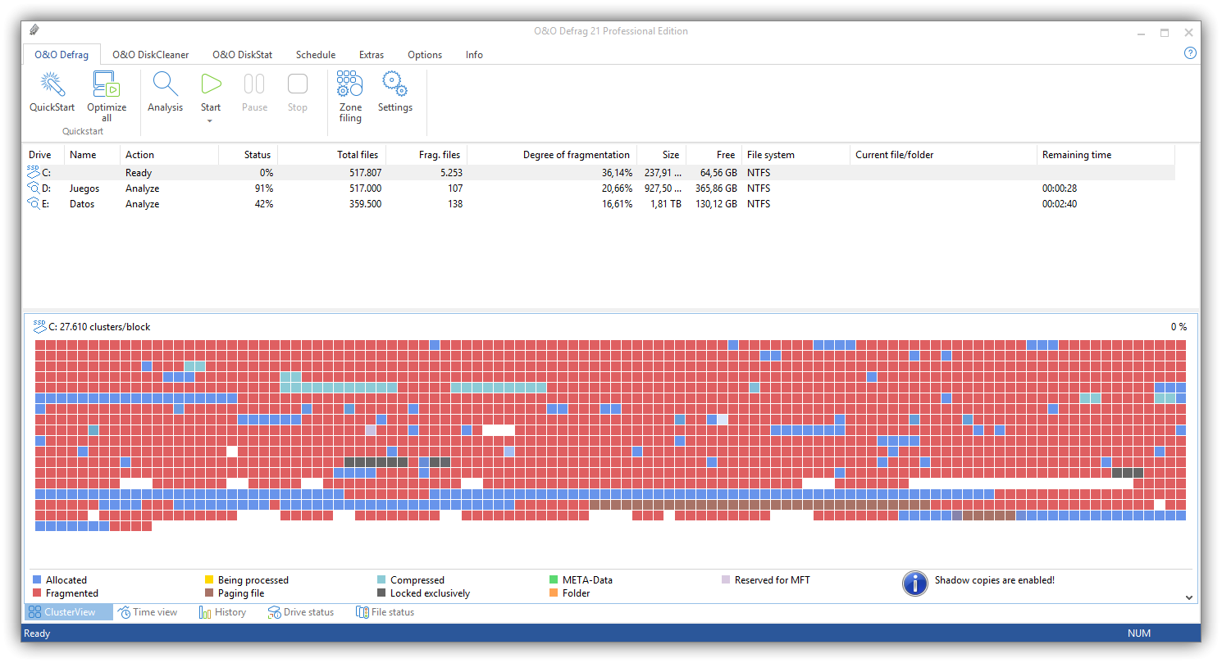Screen dimensions: 1222x663
Task: Switch to O&O Defrag ribbon tab
Action: [62, 55]
